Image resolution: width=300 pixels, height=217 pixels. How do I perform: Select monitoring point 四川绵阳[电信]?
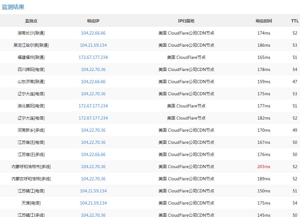coord(31,69)
